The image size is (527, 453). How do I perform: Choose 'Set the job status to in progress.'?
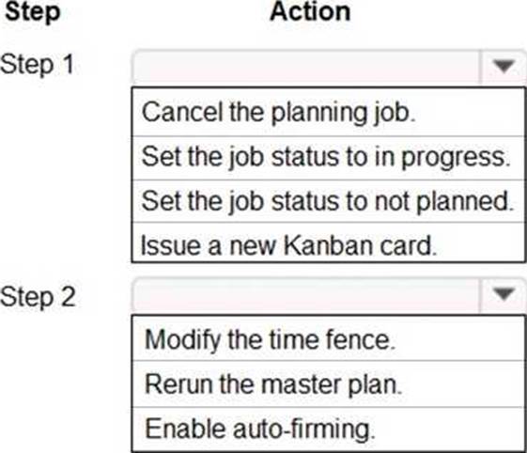(x=329, y=158)
